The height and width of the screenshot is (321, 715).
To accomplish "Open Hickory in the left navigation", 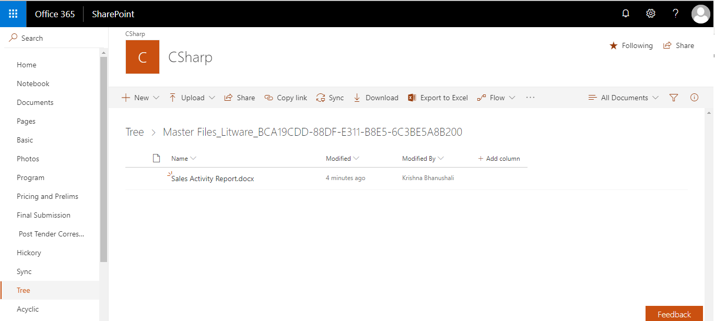I will (x=29, y=253).
